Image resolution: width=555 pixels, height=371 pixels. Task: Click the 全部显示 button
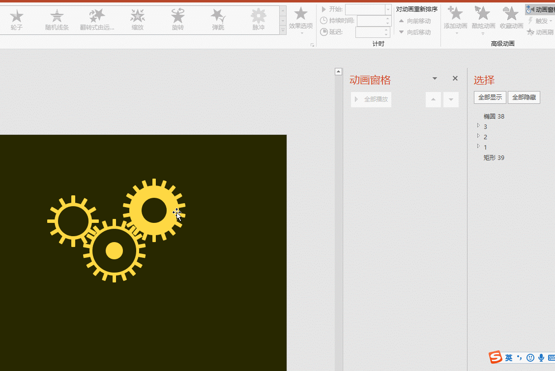pyautogui.click(x=490, y=97)
